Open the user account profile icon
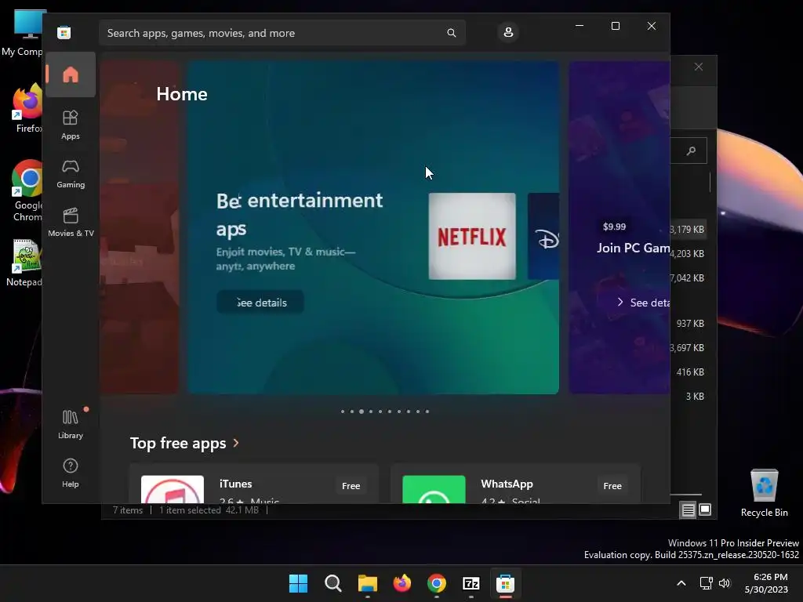The width and height of the screenshot is (803, 602). (508, 32)
